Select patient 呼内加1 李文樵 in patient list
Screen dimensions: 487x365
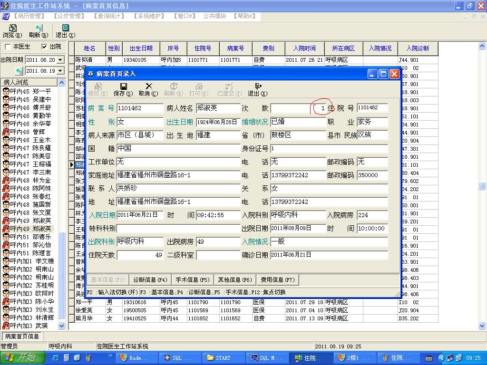coord(28,261)
